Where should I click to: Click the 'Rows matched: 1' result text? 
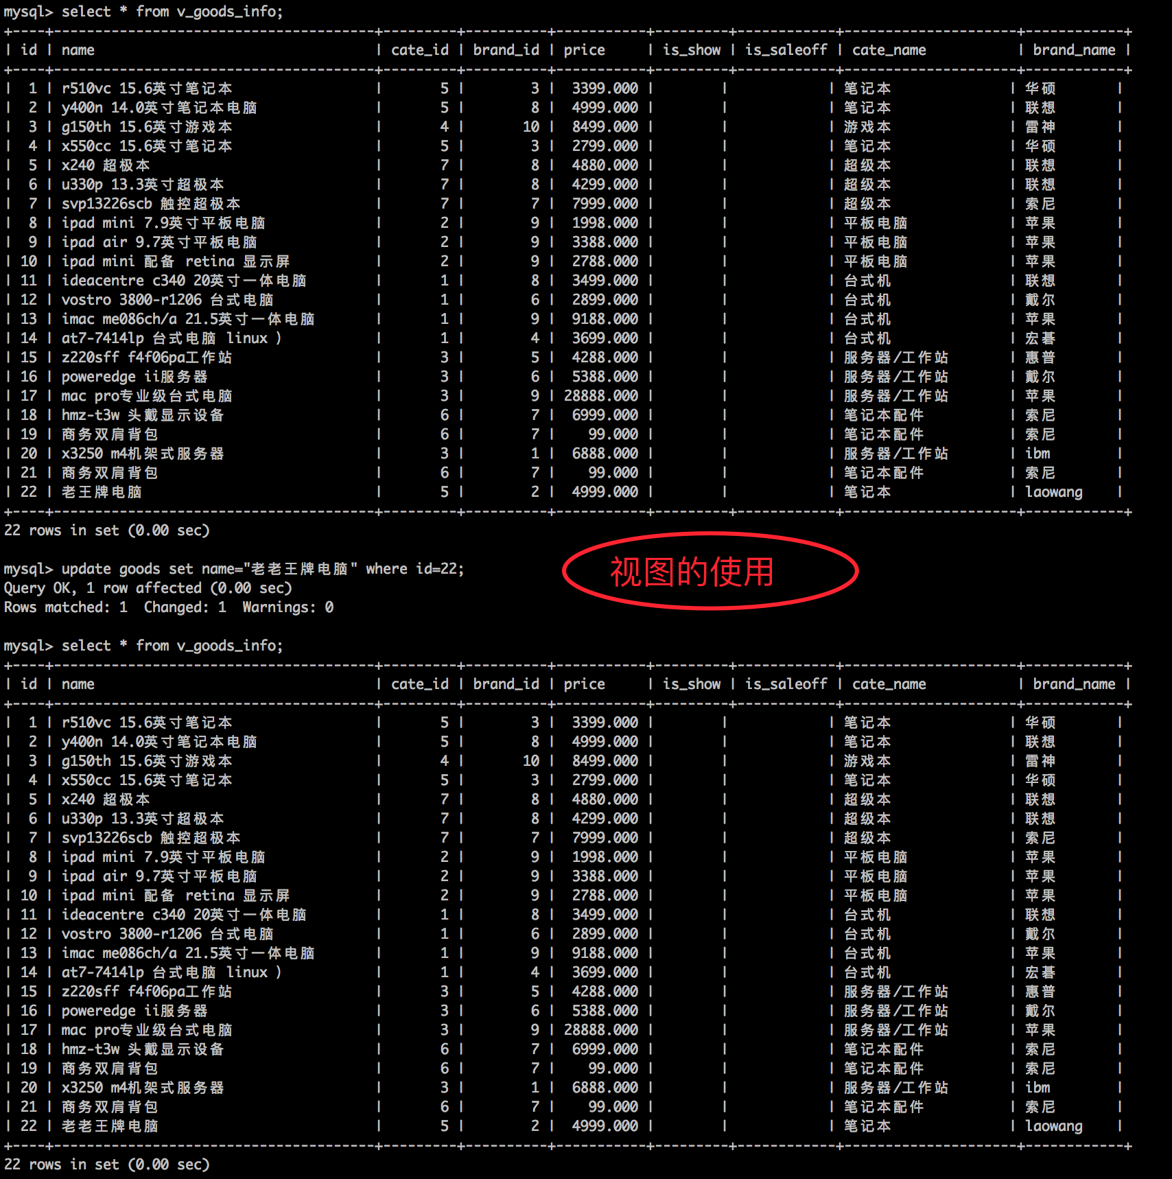point(66,607)
